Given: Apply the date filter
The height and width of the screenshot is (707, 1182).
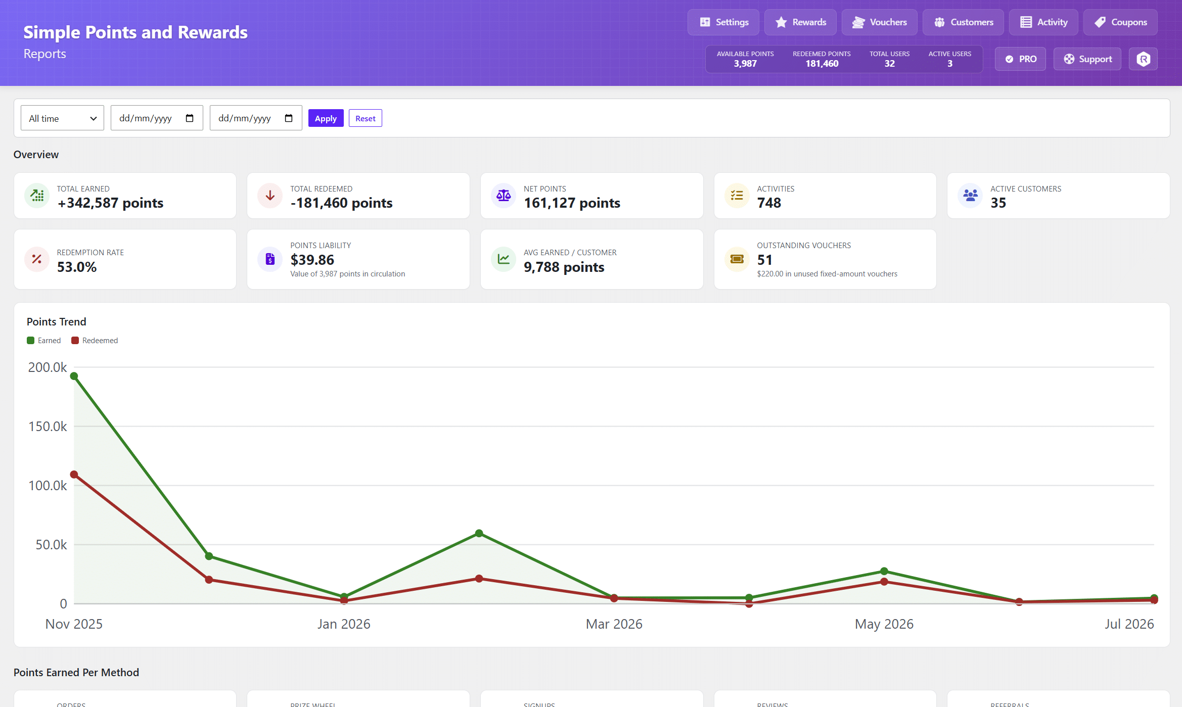Looking at the screenshot, I should click(x=326, y=118).
